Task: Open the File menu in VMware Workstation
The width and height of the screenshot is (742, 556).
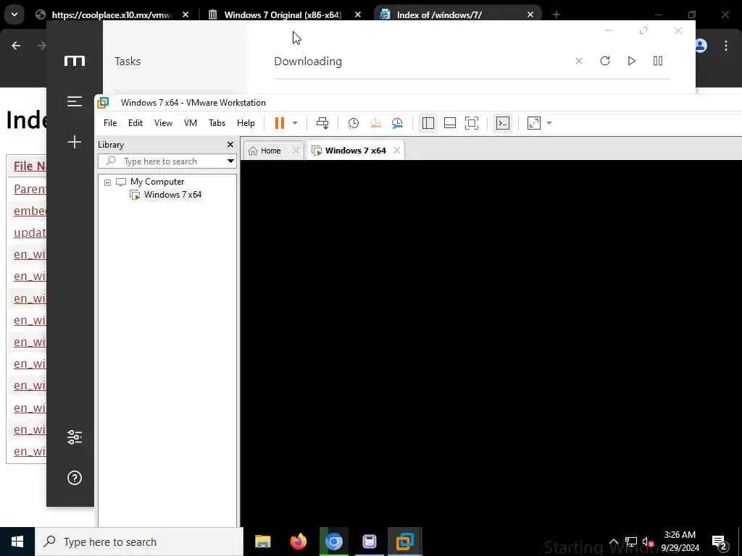Action: (110, 123)
